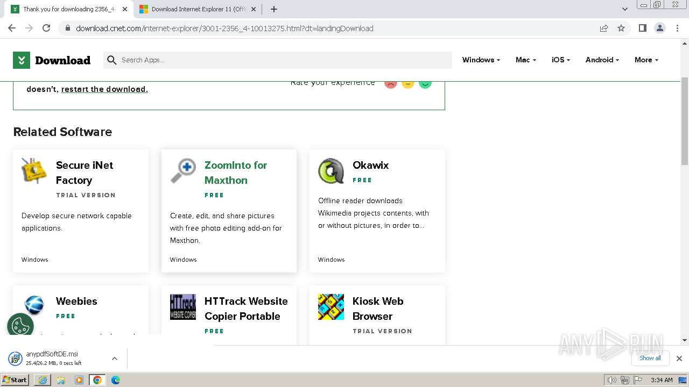The image size is (689, 387).
Task: Open Weebies title link
Action: [76, 301]
